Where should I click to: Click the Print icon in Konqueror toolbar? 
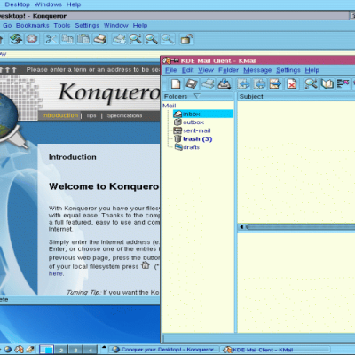pos(100,39)
